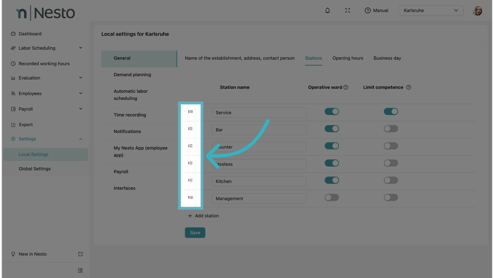Switch to the Opening hours tab

point(347,58)
